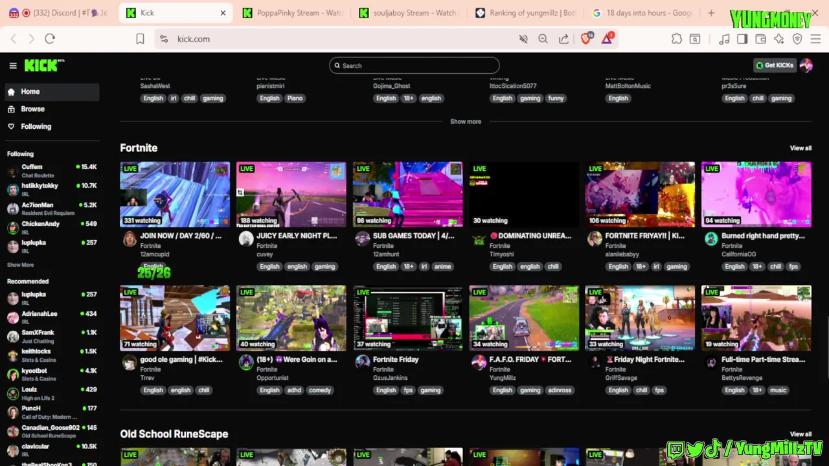Toggle the browser sidebar panel icon
This screenshot has width=829, height=466.
pyautogui.click(x=742, y=39)
